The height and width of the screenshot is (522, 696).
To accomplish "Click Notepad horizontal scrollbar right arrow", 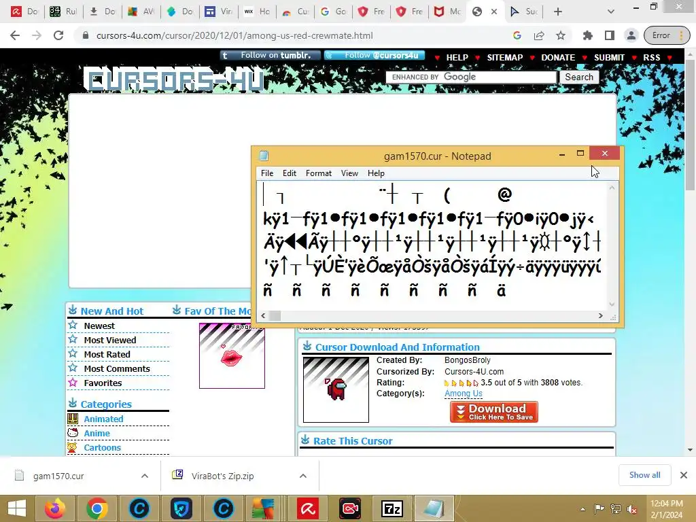I will click(601, 315).
